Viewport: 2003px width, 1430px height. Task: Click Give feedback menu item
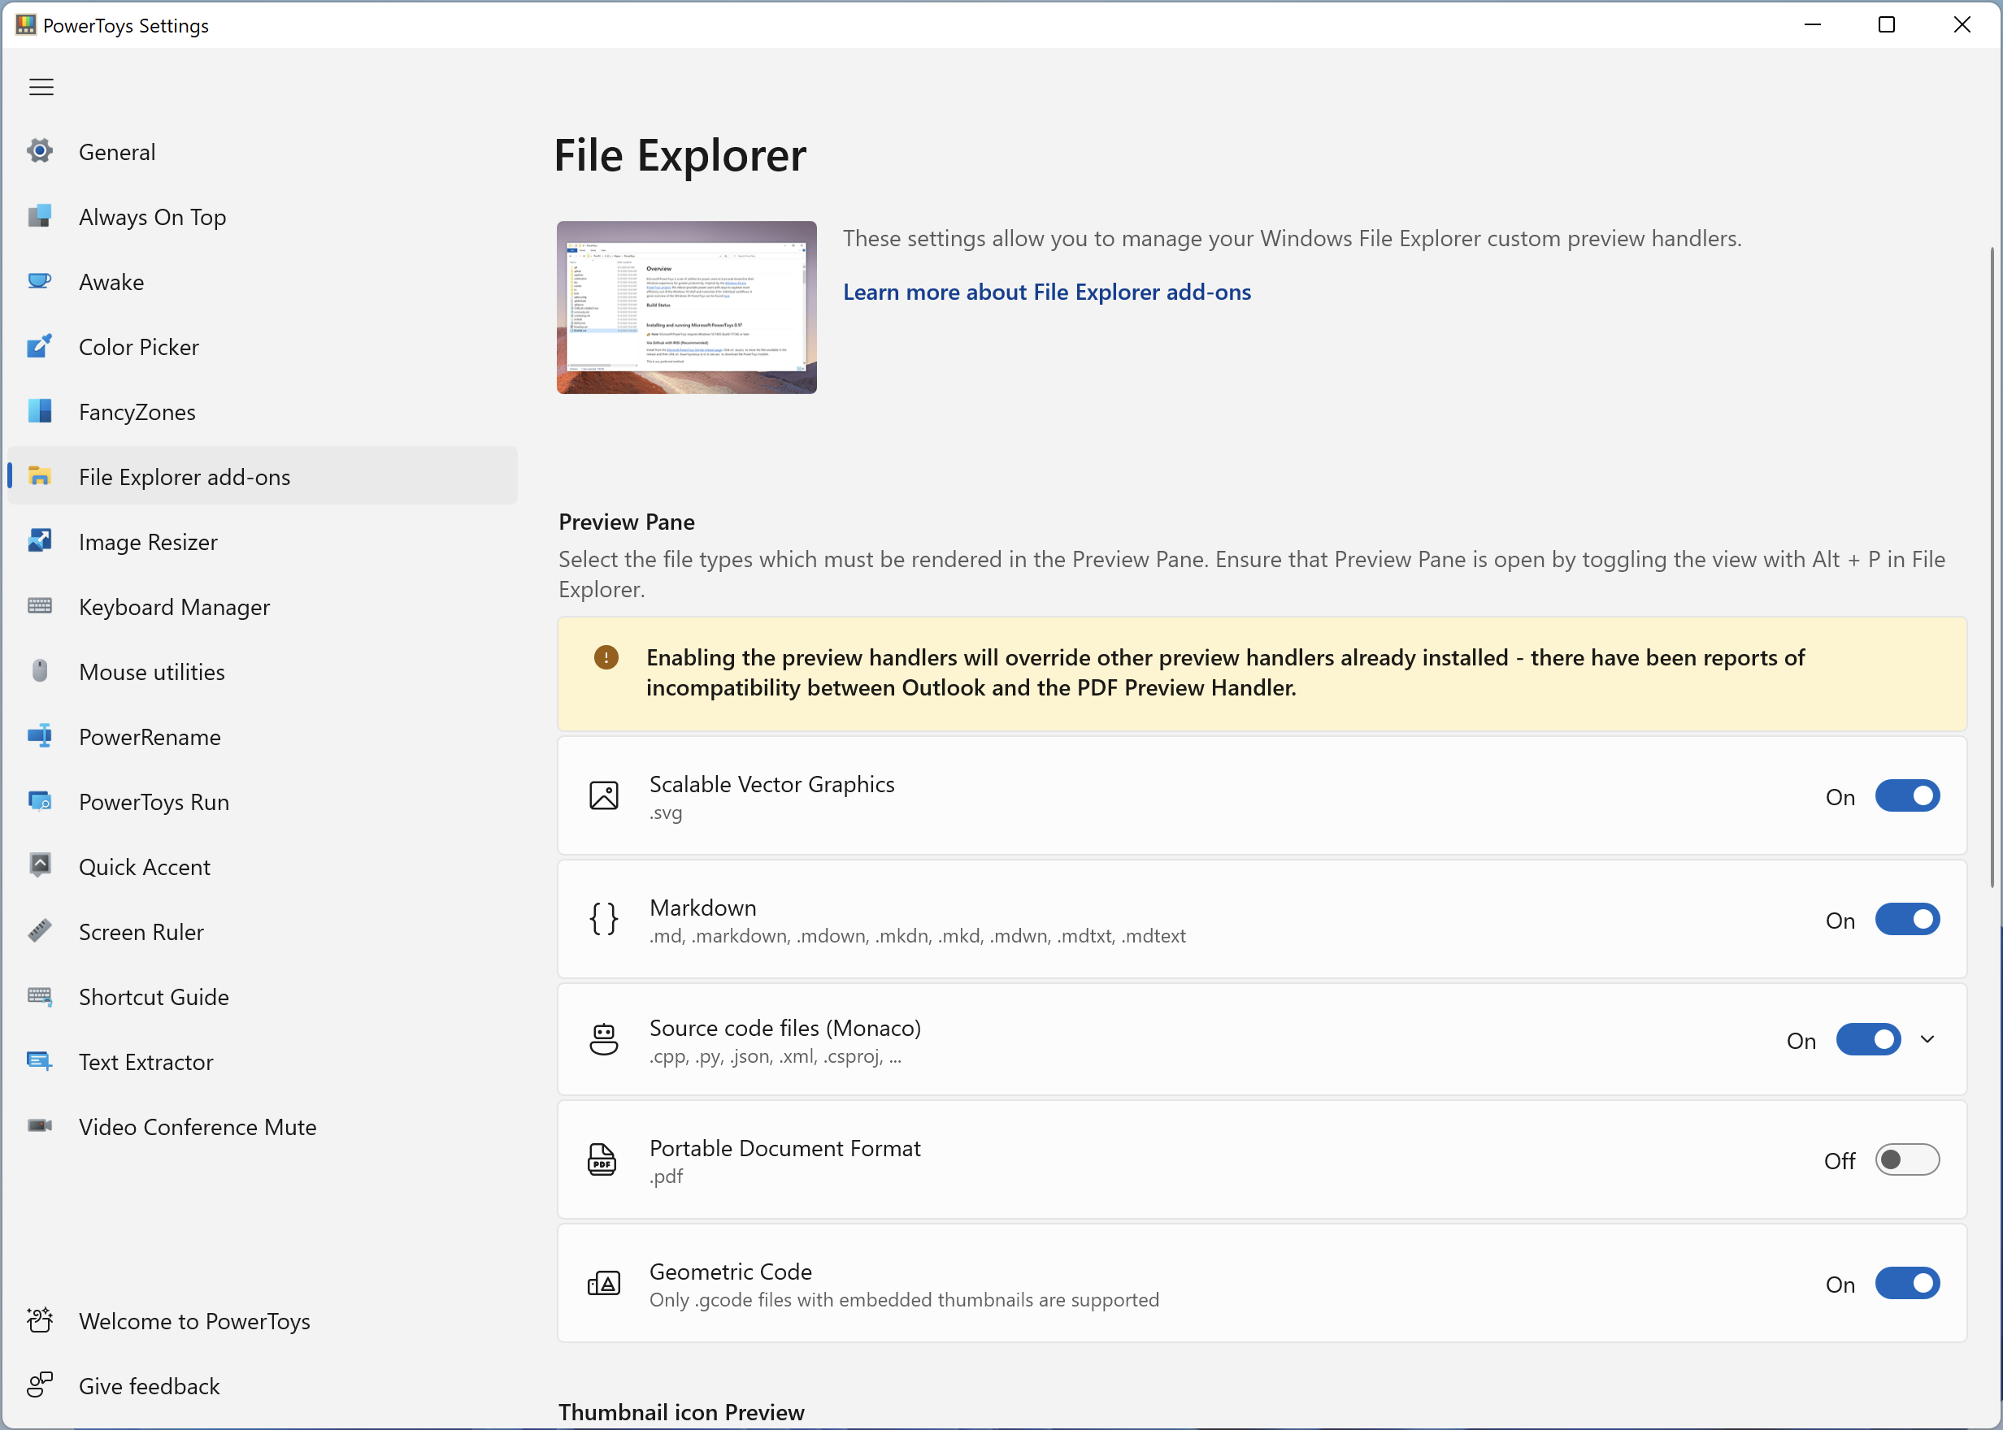150,1385
